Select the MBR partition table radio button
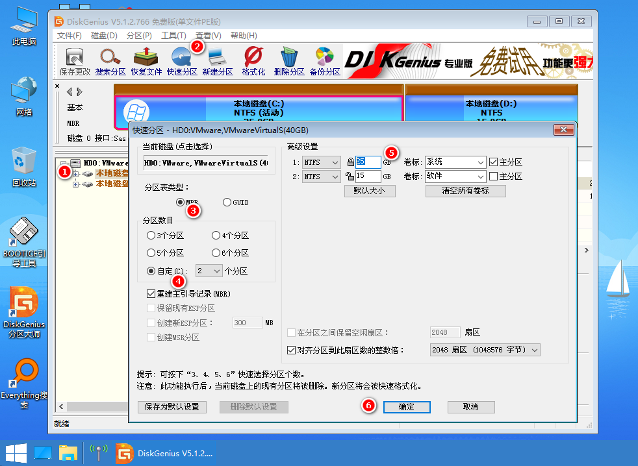Viewport: 638px width, 466px height. (180, 202)
